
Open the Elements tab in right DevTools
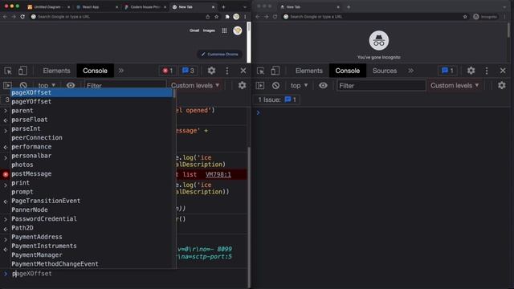tap(308, 71)
